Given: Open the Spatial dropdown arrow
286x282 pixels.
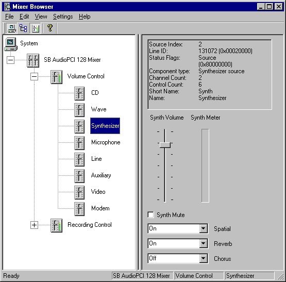Looking at the screenshot, I should tap(203, 228).
